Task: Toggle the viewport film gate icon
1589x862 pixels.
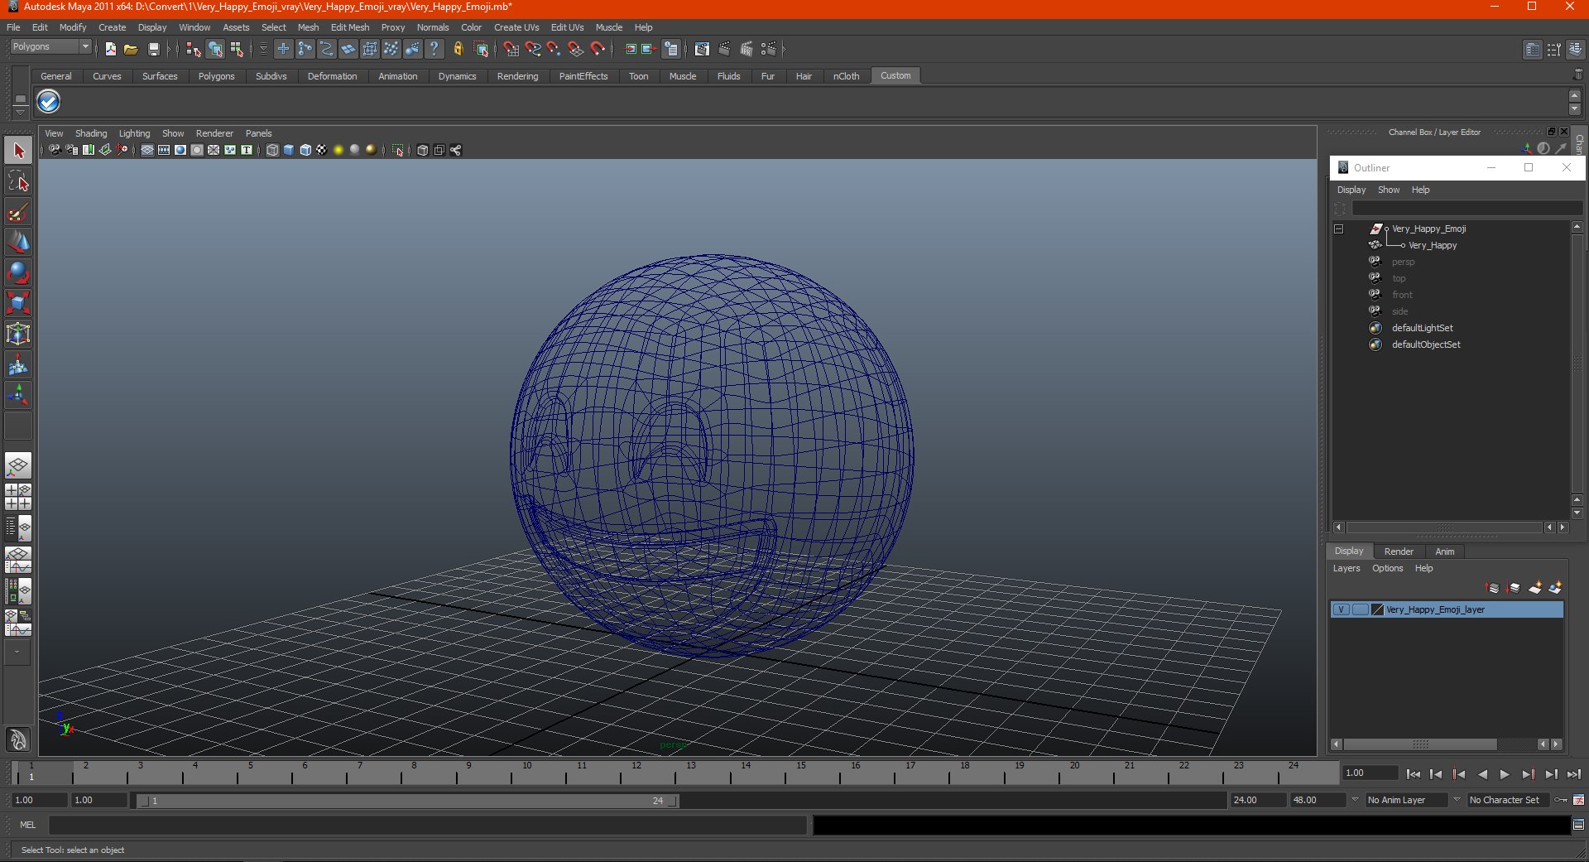Action: 164,150
